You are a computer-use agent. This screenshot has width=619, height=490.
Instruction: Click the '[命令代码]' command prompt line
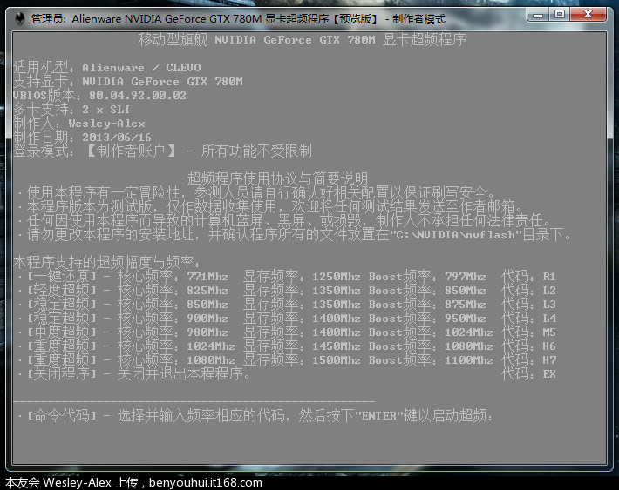[x=255, y=415]
